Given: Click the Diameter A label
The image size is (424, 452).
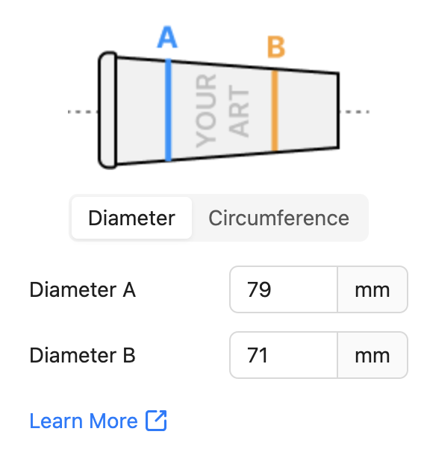Looking at the screenshot, I should (83, 289).
